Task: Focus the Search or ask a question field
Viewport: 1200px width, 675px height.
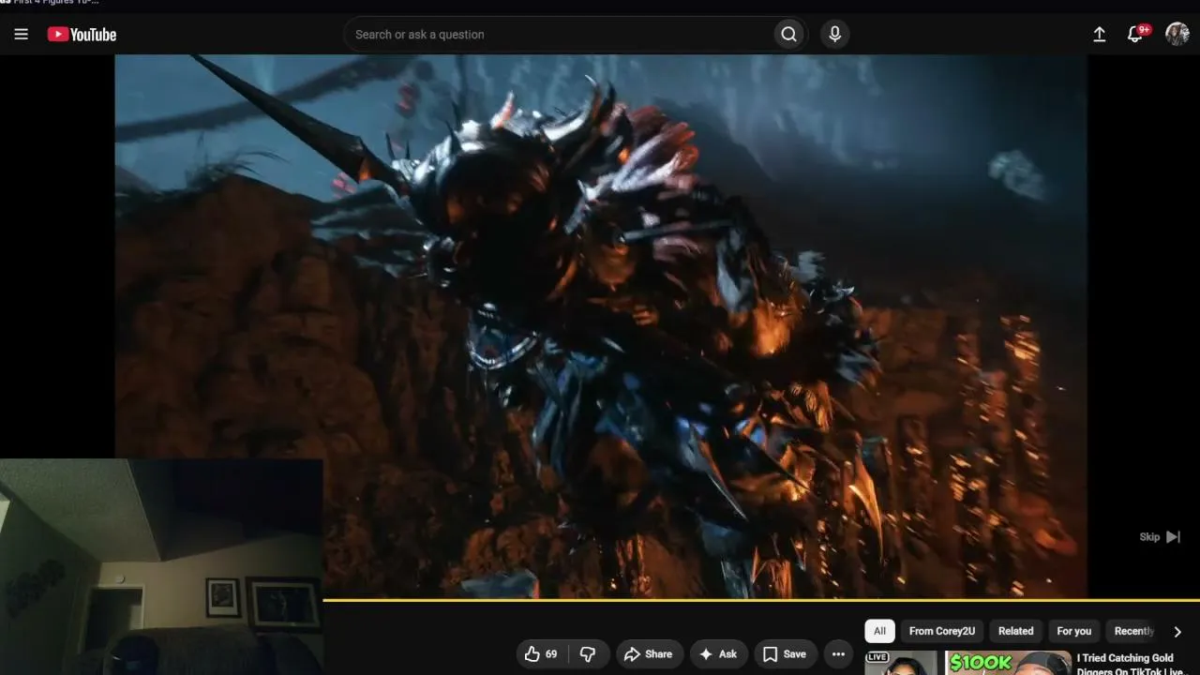Action: (559, 35)
